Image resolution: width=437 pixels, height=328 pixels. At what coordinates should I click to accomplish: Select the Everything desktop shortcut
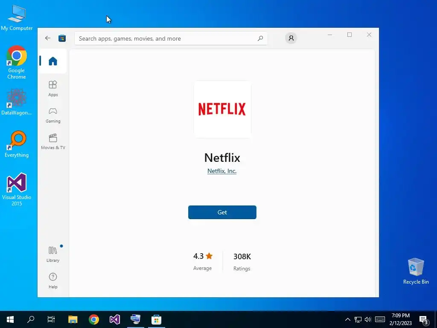[17, 144]
